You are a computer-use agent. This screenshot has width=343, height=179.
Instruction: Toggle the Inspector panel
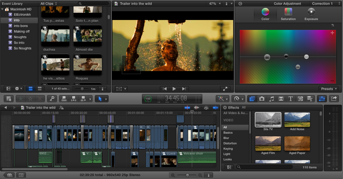click(x=322, y=99)
